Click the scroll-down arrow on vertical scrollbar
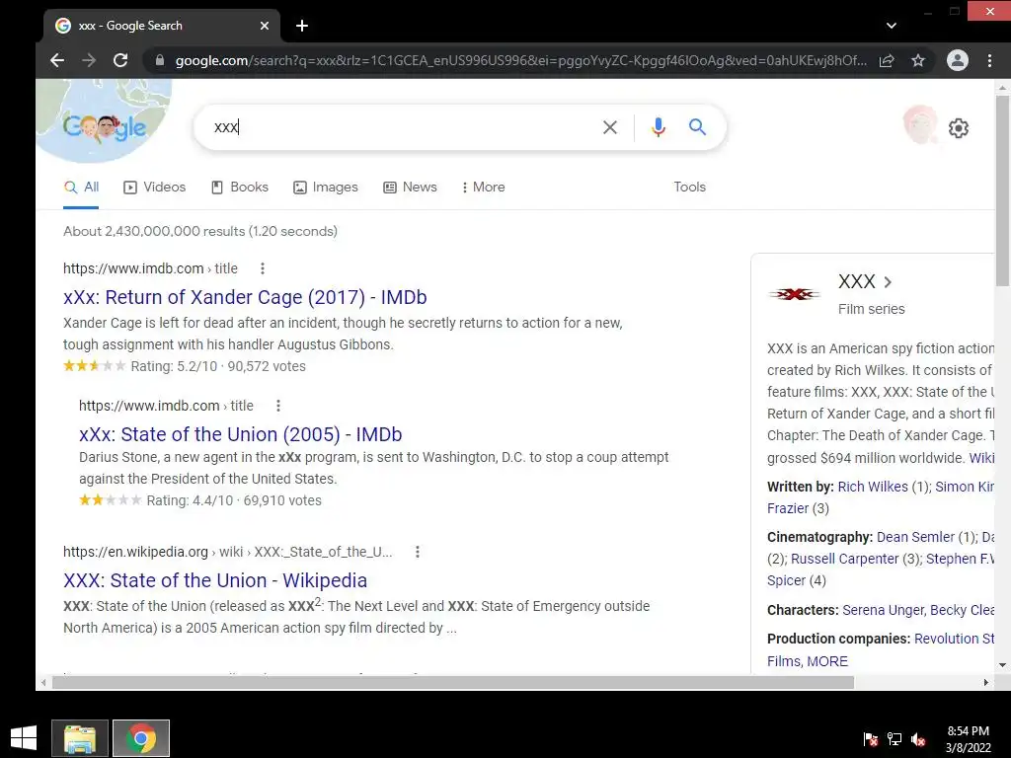 1003,665
